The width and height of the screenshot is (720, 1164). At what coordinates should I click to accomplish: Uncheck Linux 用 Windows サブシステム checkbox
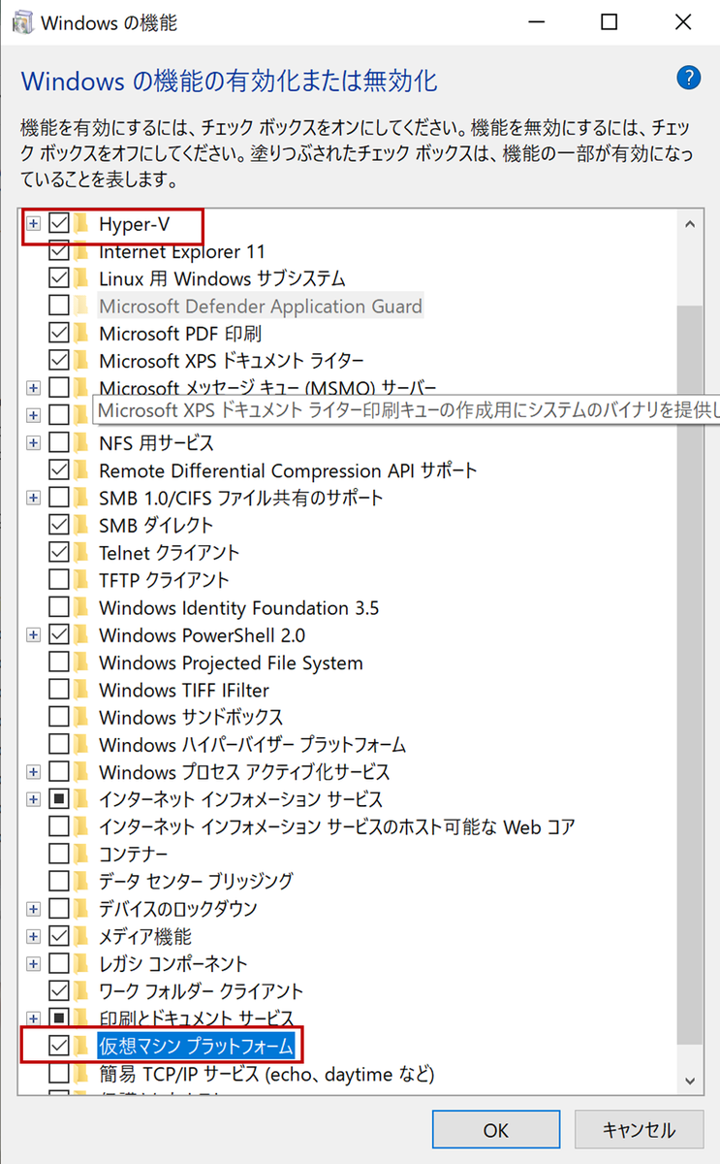(59, 278)
